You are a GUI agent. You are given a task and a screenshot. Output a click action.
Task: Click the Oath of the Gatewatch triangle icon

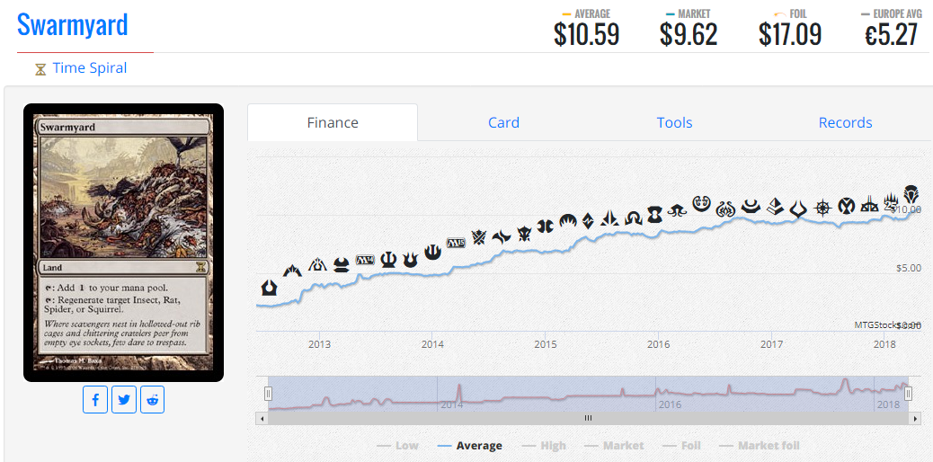tap(610, 218)
